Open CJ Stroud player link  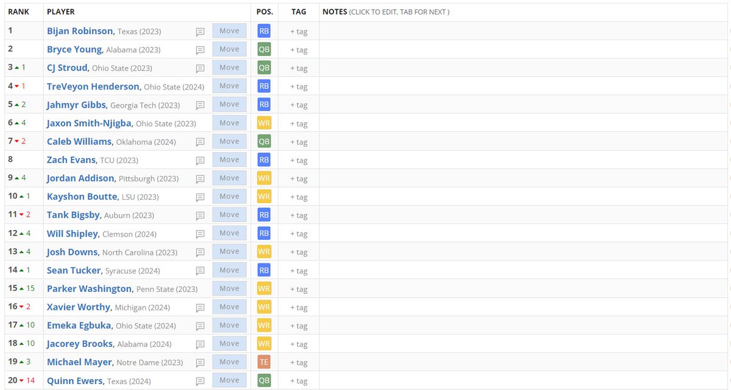[x=68, y=68]
